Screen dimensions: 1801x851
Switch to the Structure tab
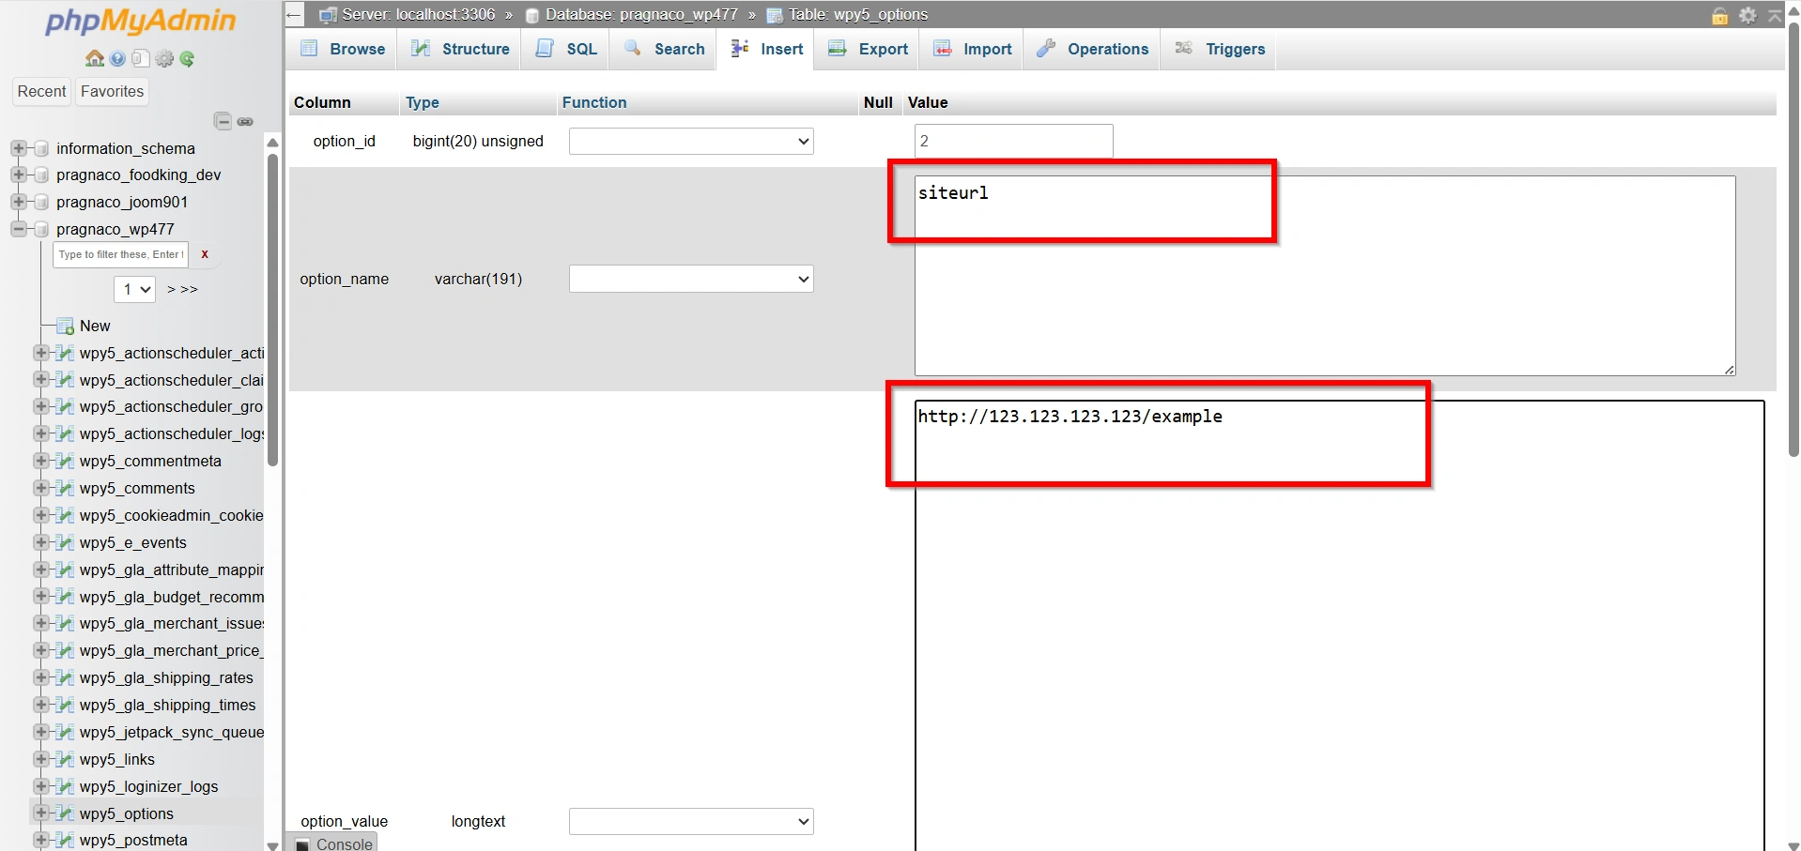point(461,49)
